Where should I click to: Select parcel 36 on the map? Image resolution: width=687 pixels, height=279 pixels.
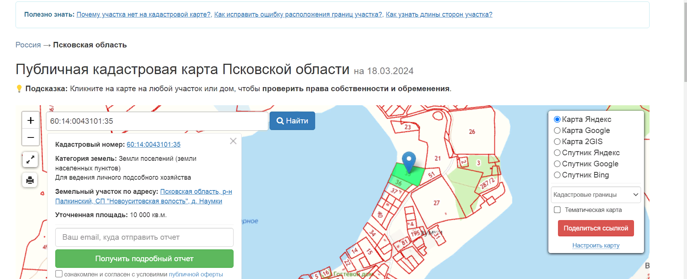[400, 183]
